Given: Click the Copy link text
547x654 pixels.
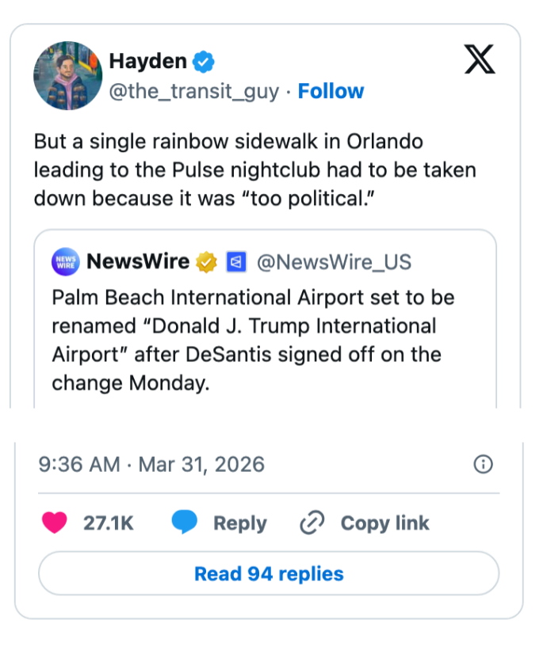Looking at the screenshot, I should pos(384,523).
